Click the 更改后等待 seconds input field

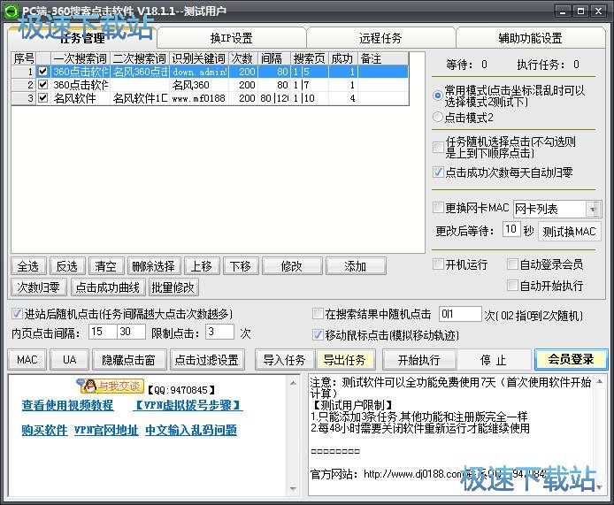point(510,229)
